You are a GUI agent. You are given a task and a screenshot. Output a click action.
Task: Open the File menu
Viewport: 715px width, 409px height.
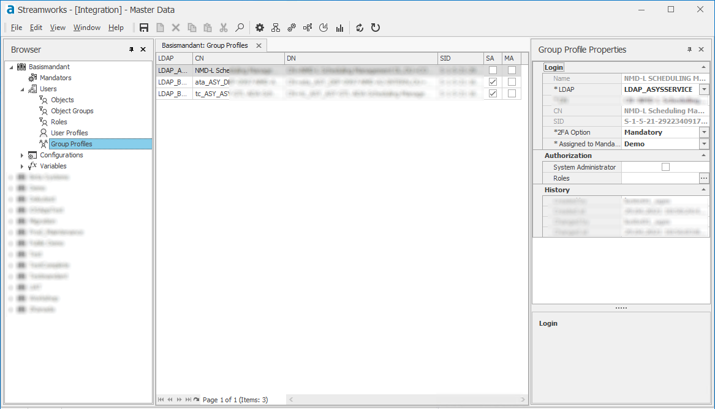pyautogui.click(x=17, y=28)
